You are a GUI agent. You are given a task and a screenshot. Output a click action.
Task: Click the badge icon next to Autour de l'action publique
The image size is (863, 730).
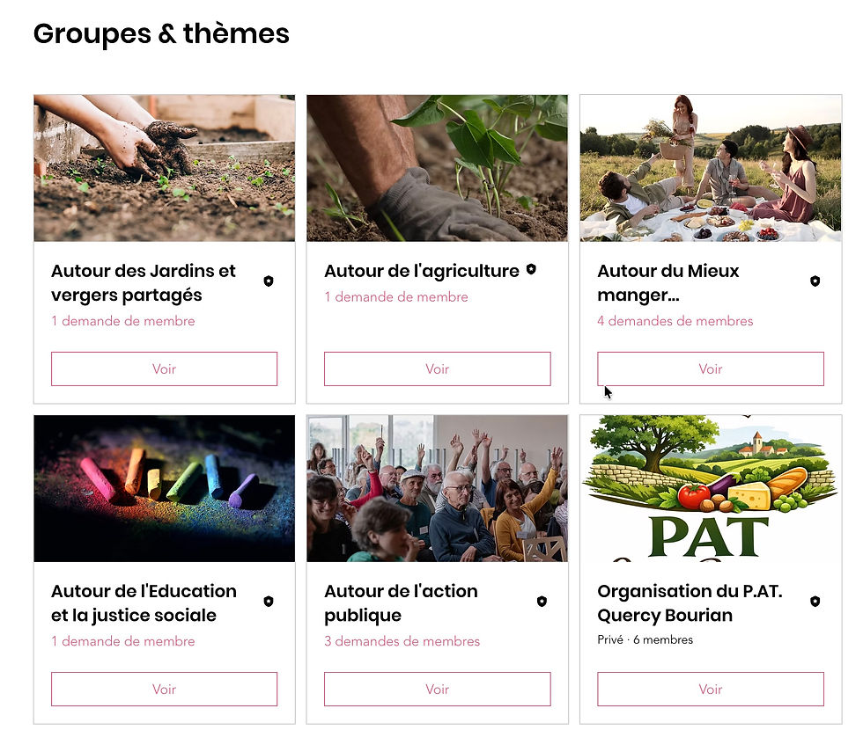pos(541,601)
